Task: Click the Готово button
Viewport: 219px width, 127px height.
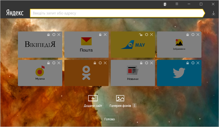Action: tap(109, 119)
